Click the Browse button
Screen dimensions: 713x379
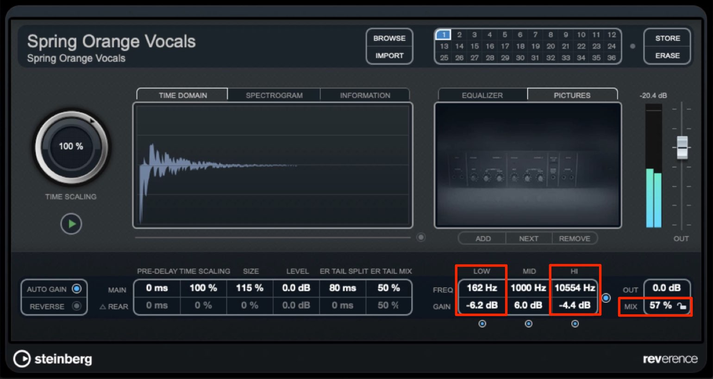click(x=389, y=38)
